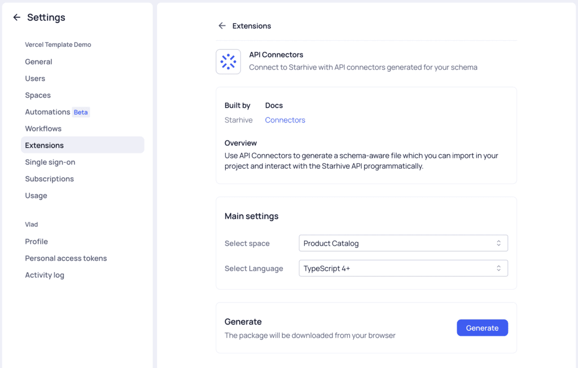Viewport: 578px width, 368px height.
Task: Open the General settings page
Action: tap(39, 62)
